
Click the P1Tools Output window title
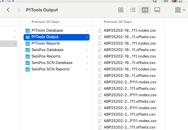tap(42, 10)
